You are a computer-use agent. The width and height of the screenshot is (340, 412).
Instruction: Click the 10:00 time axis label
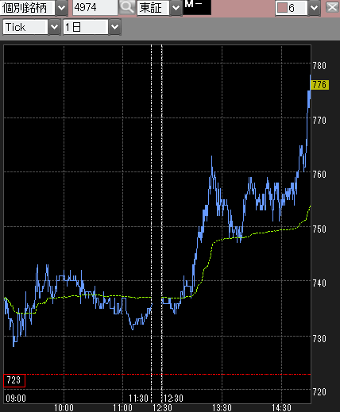[x=64, y=408]
